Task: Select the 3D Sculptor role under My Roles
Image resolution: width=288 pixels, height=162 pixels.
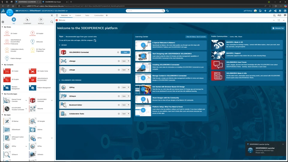Action: coord(37,33)
